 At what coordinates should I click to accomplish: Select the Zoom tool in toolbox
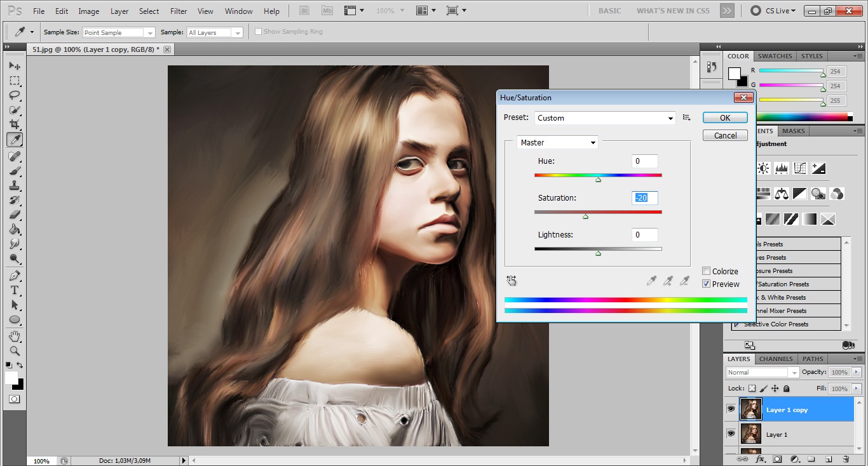click(x=15, y=351)
